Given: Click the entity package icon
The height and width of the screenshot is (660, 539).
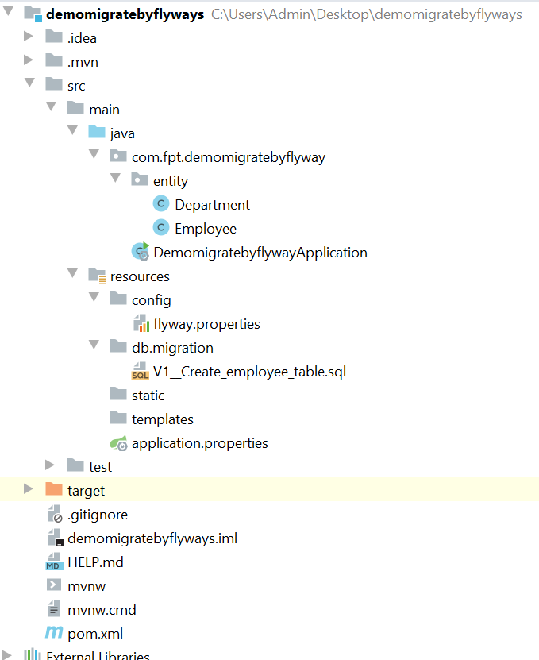Looking at the screenshot, I should (x=140, y=179).
